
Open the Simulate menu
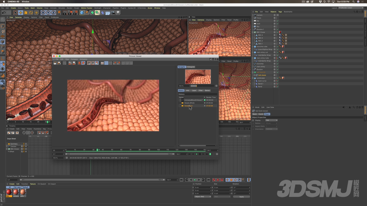61,8
